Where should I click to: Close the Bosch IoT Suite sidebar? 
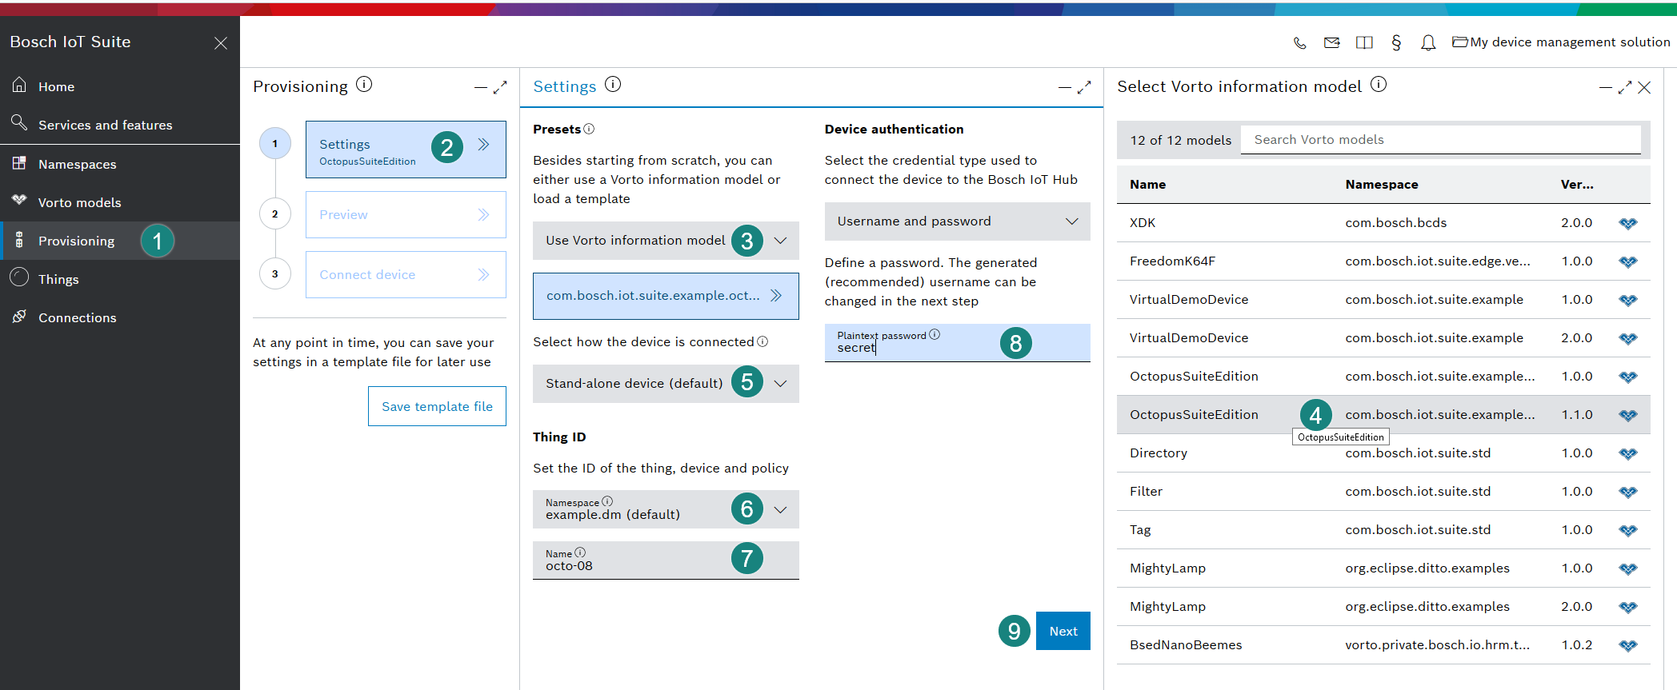point(221,43)
